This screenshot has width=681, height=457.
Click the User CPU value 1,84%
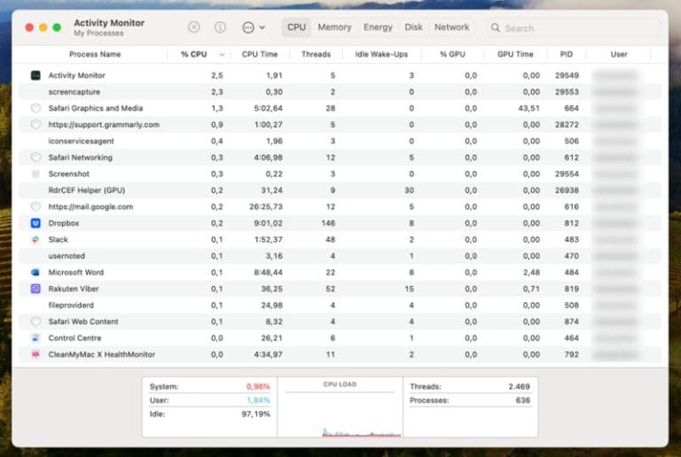pos(258,400)
